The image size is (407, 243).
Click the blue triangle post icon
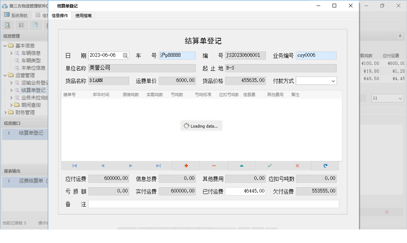coord(241,165)
